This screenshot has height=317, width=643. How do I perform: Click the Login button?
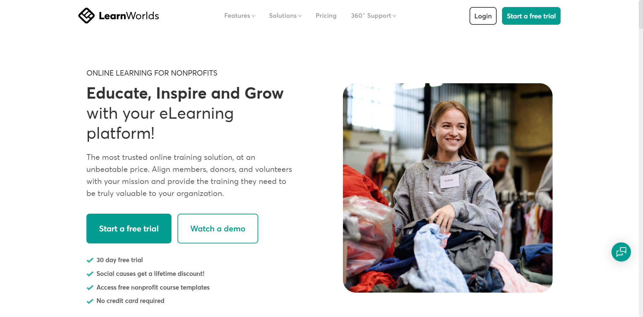(483, 16)
